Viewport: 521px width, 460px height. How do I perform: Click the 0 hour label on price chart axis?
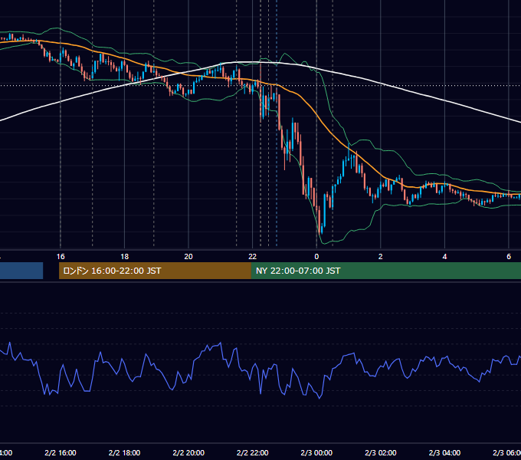point(316,257)
